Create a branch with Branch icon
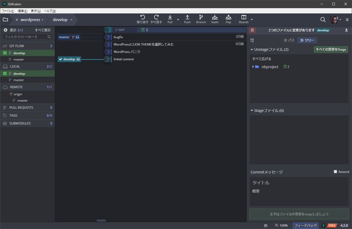Viewport: 352px width, 229px height. click(201, 19)
